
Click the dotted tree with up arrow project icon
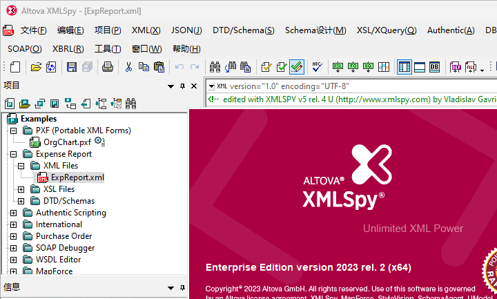(x=116, y=104)
